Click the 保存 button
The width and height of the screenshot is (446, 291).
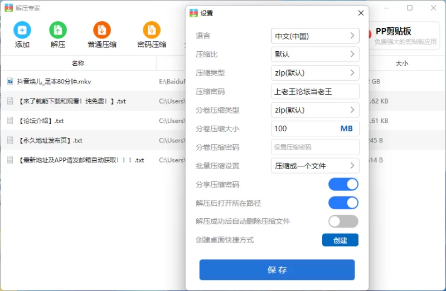(x=277, y=270)
